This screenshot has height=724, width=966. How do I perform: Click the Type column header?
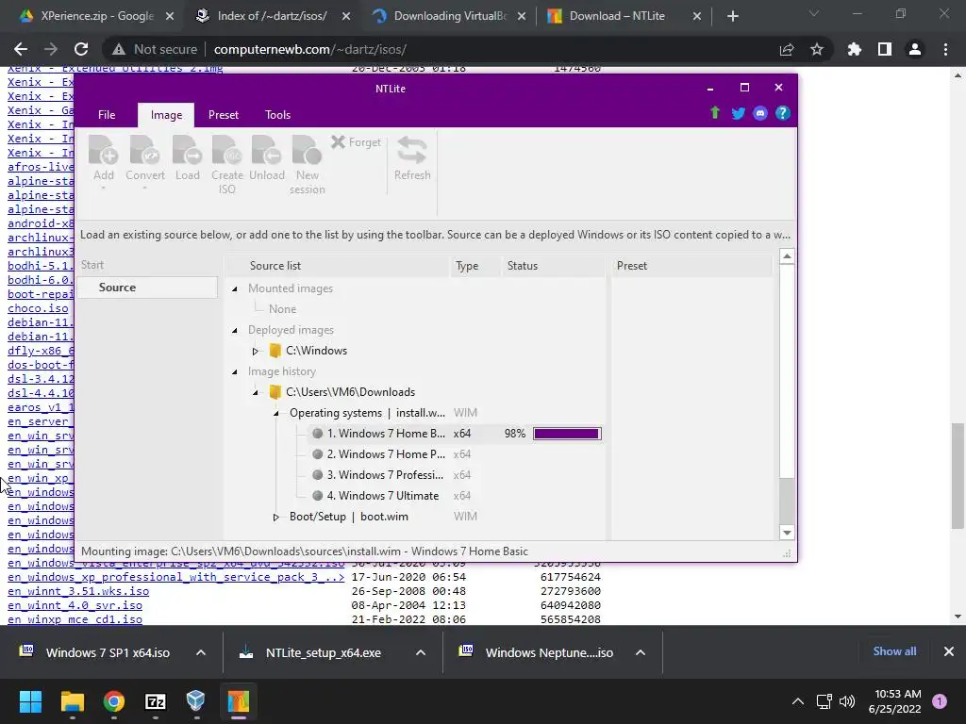pos(476,266)
